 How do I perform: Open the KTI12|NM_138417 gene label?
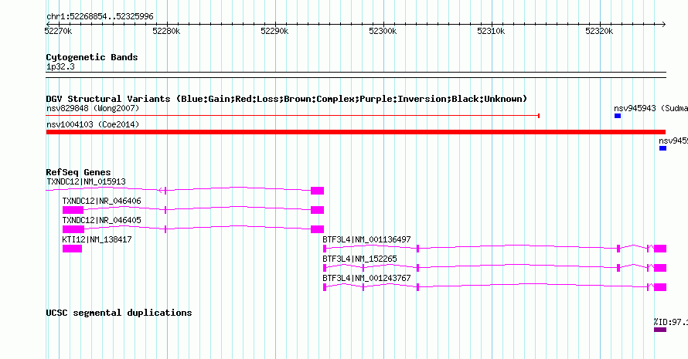pos(97,239)
